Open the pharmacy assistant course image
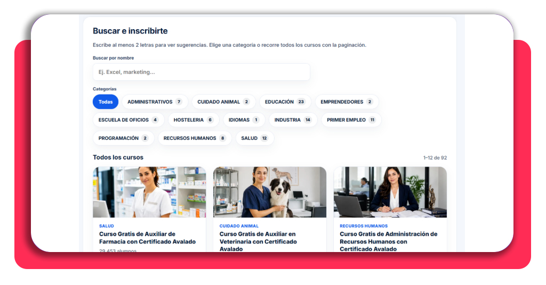This screenshot has width=546, height=285. [x=149, y=192]
